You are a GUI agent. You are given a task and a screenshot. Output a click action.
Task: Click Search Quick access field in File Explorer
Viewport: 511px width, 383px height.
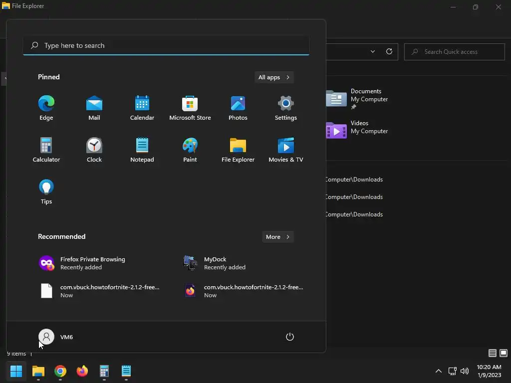pyautogui.click(x=455, y=52)
